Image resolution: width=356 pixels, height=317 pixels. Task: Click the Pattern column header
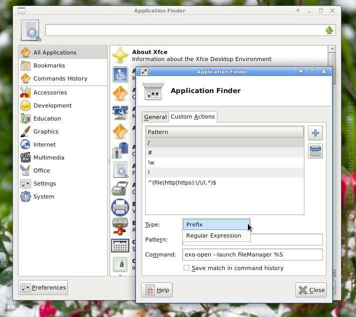click(225, 132)
